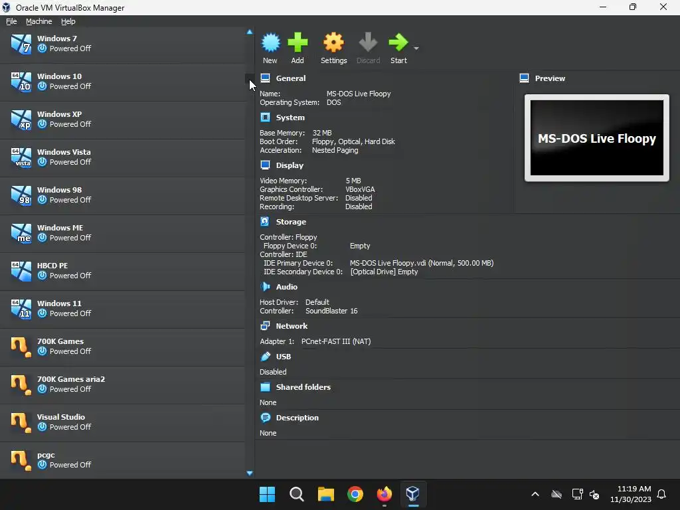Select the pcgc VM icon
The image size is (680, 510).
21,460
